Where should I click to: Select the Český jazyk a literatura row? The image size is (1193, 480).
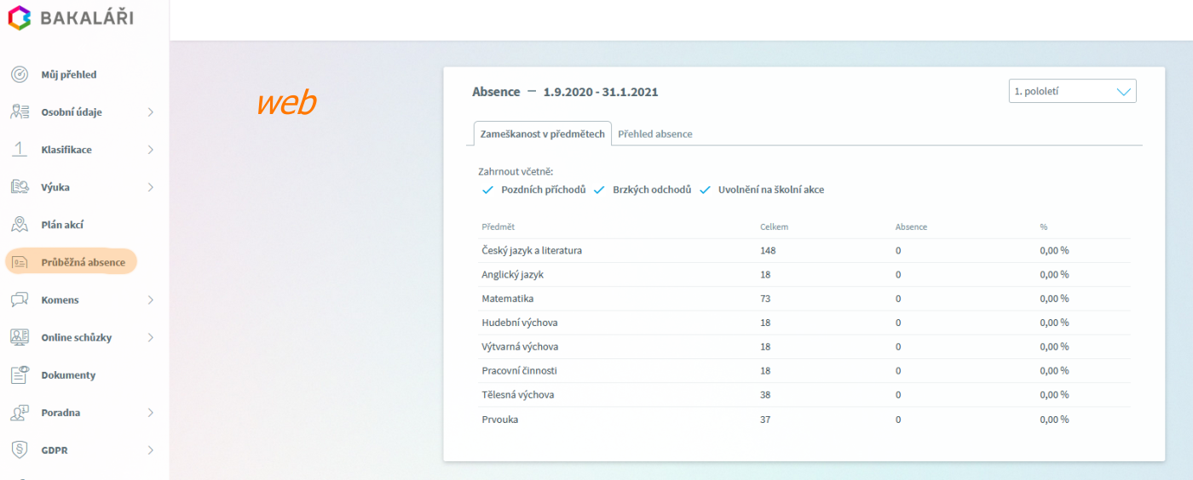805,251
